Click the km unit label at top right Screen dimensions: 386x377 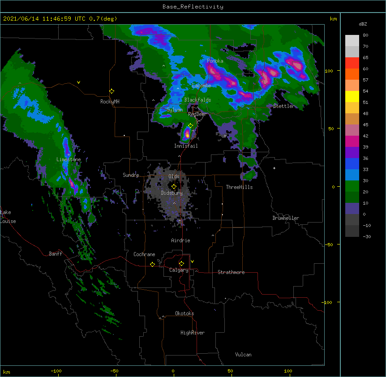point(333,19)
